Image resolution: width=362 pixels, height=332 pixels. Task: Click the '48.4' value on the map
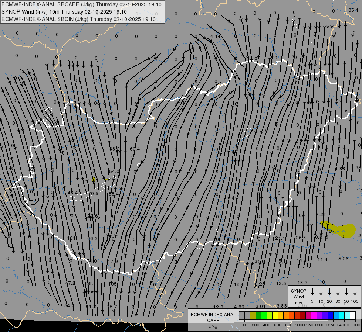click(72, 193)
